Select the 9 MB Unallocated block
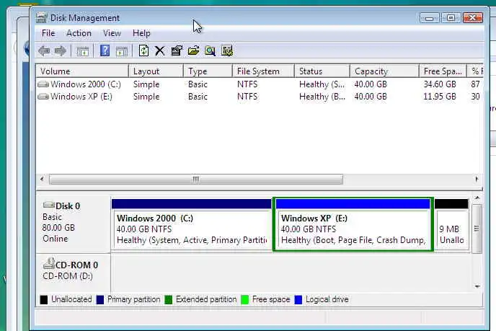496x331 pixels. click(452, 225)
